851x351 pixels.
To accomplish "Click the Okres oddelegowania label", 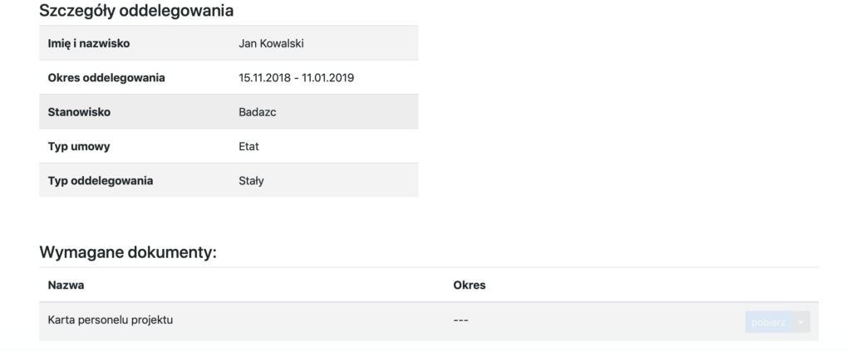I will [106, 78].
